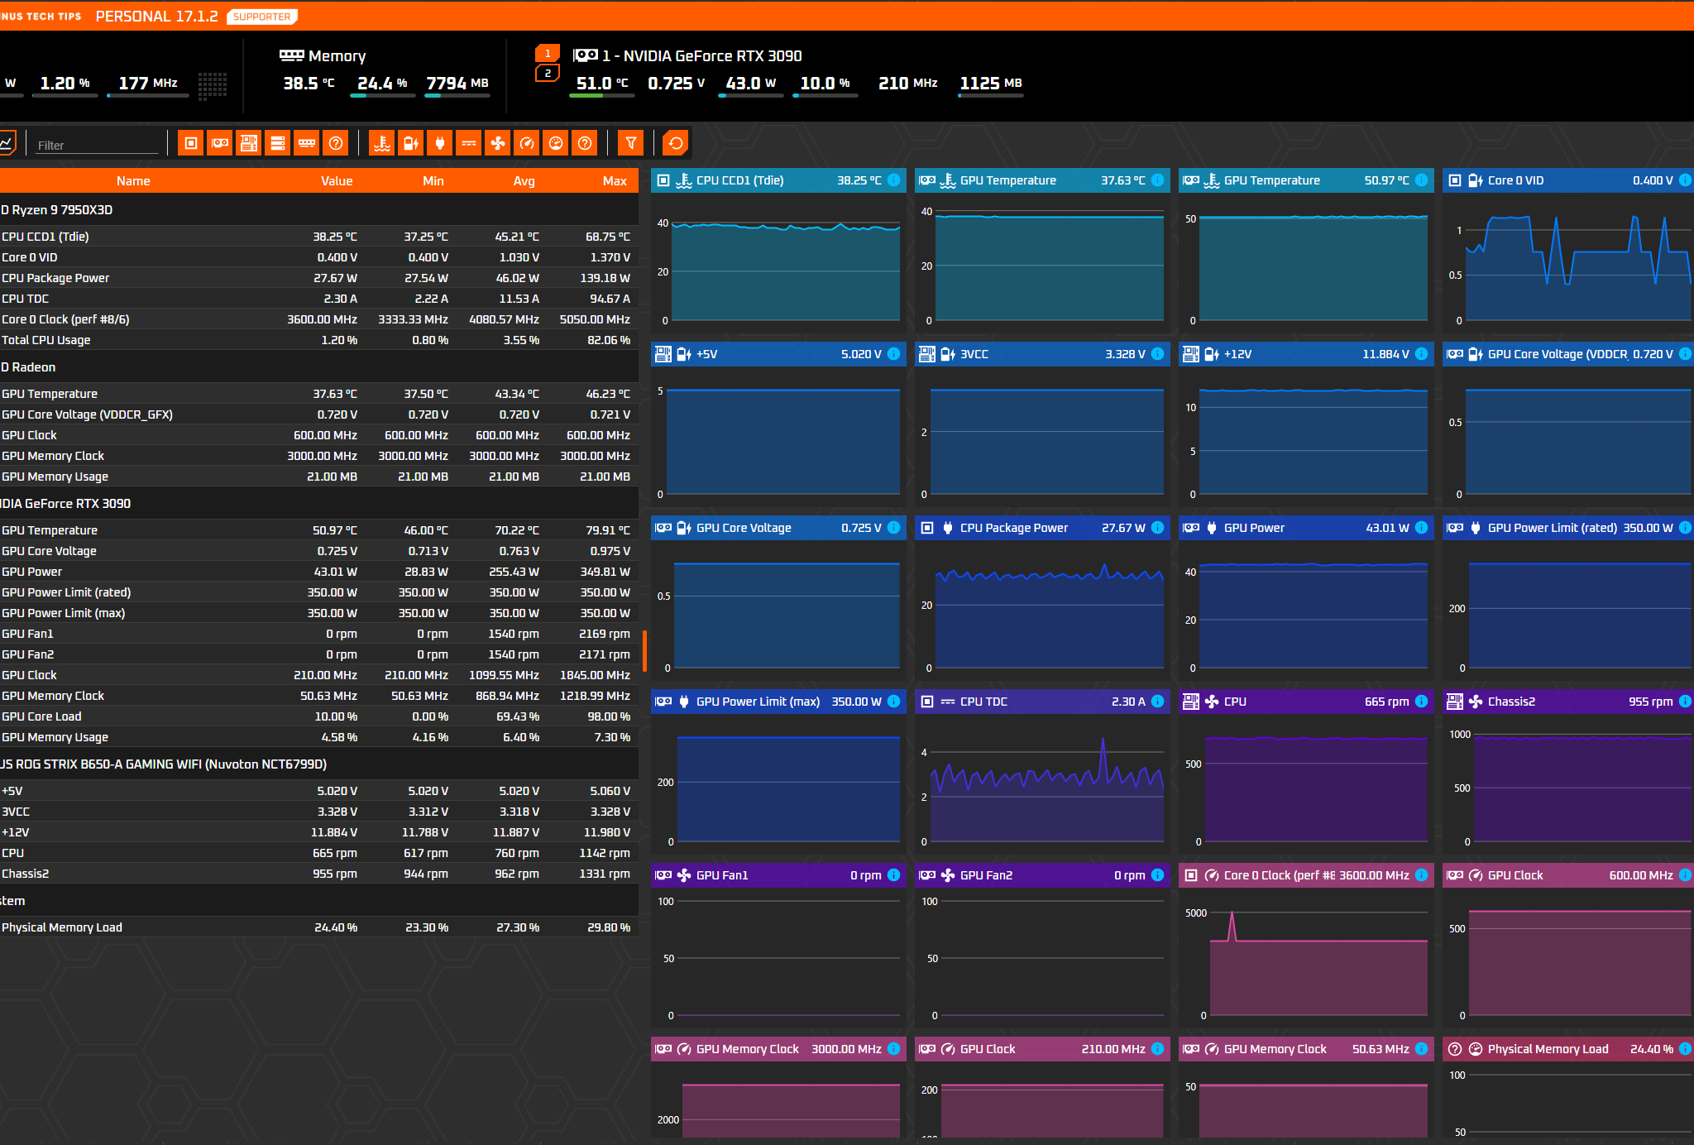This screenshot has height=1145, width=1694.
Task: Select the Chassis2 table row
Action: [x=319, y=874]
